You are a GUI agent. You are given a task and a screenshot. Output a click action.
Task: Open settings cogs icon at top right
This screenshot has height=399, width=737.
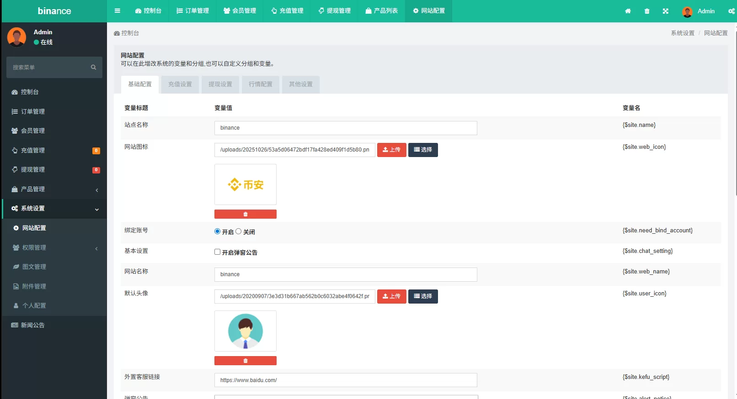pyautogui.click(x=731, y=11)
